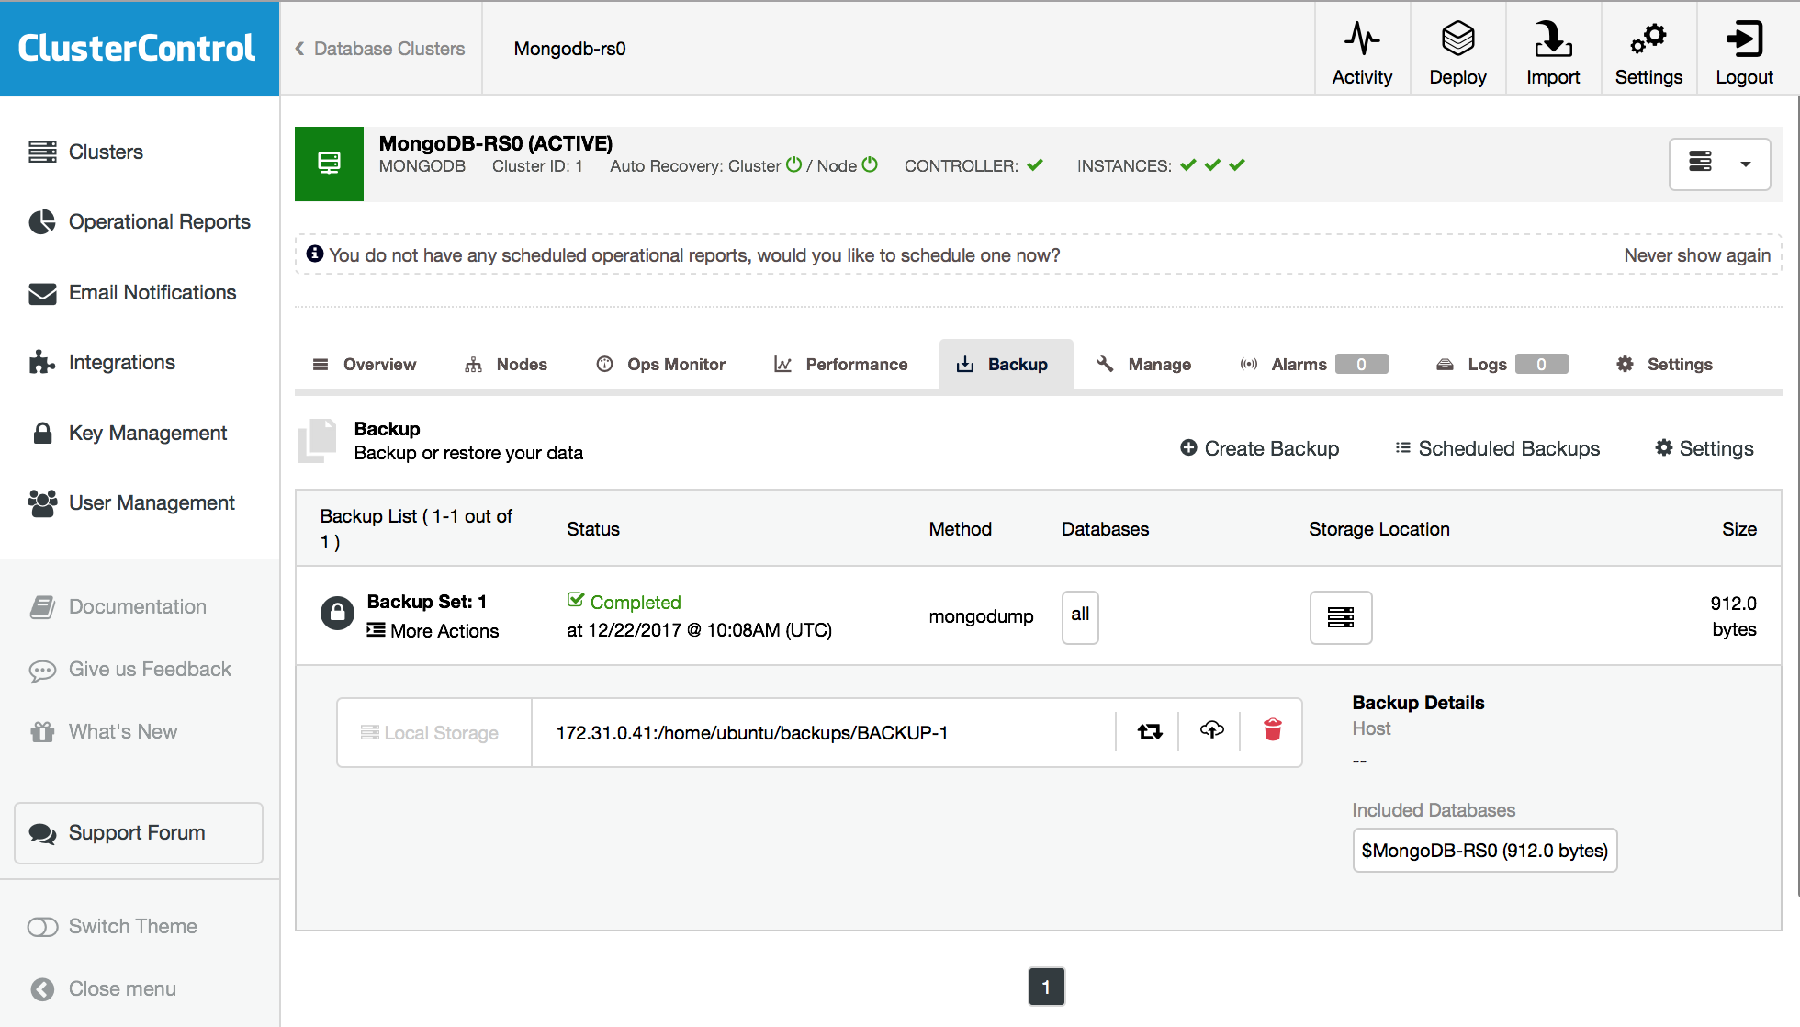
Task: Open global Settings gears in top bar
Action: [x=1648, y=39]
